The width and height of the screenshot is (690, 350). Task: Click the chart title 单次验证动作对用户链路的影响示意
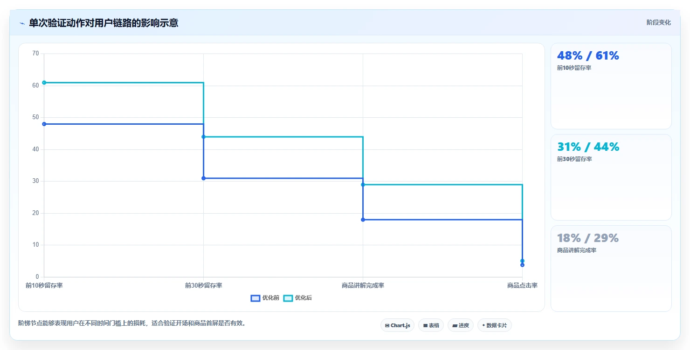tap(103, 23)
